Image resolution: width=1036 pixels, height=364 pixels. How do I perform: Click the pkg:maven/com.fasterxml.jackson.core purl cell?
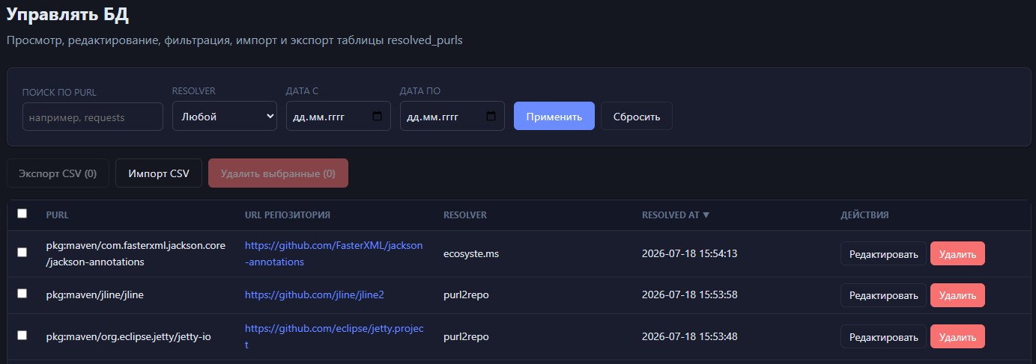(136, 253)
